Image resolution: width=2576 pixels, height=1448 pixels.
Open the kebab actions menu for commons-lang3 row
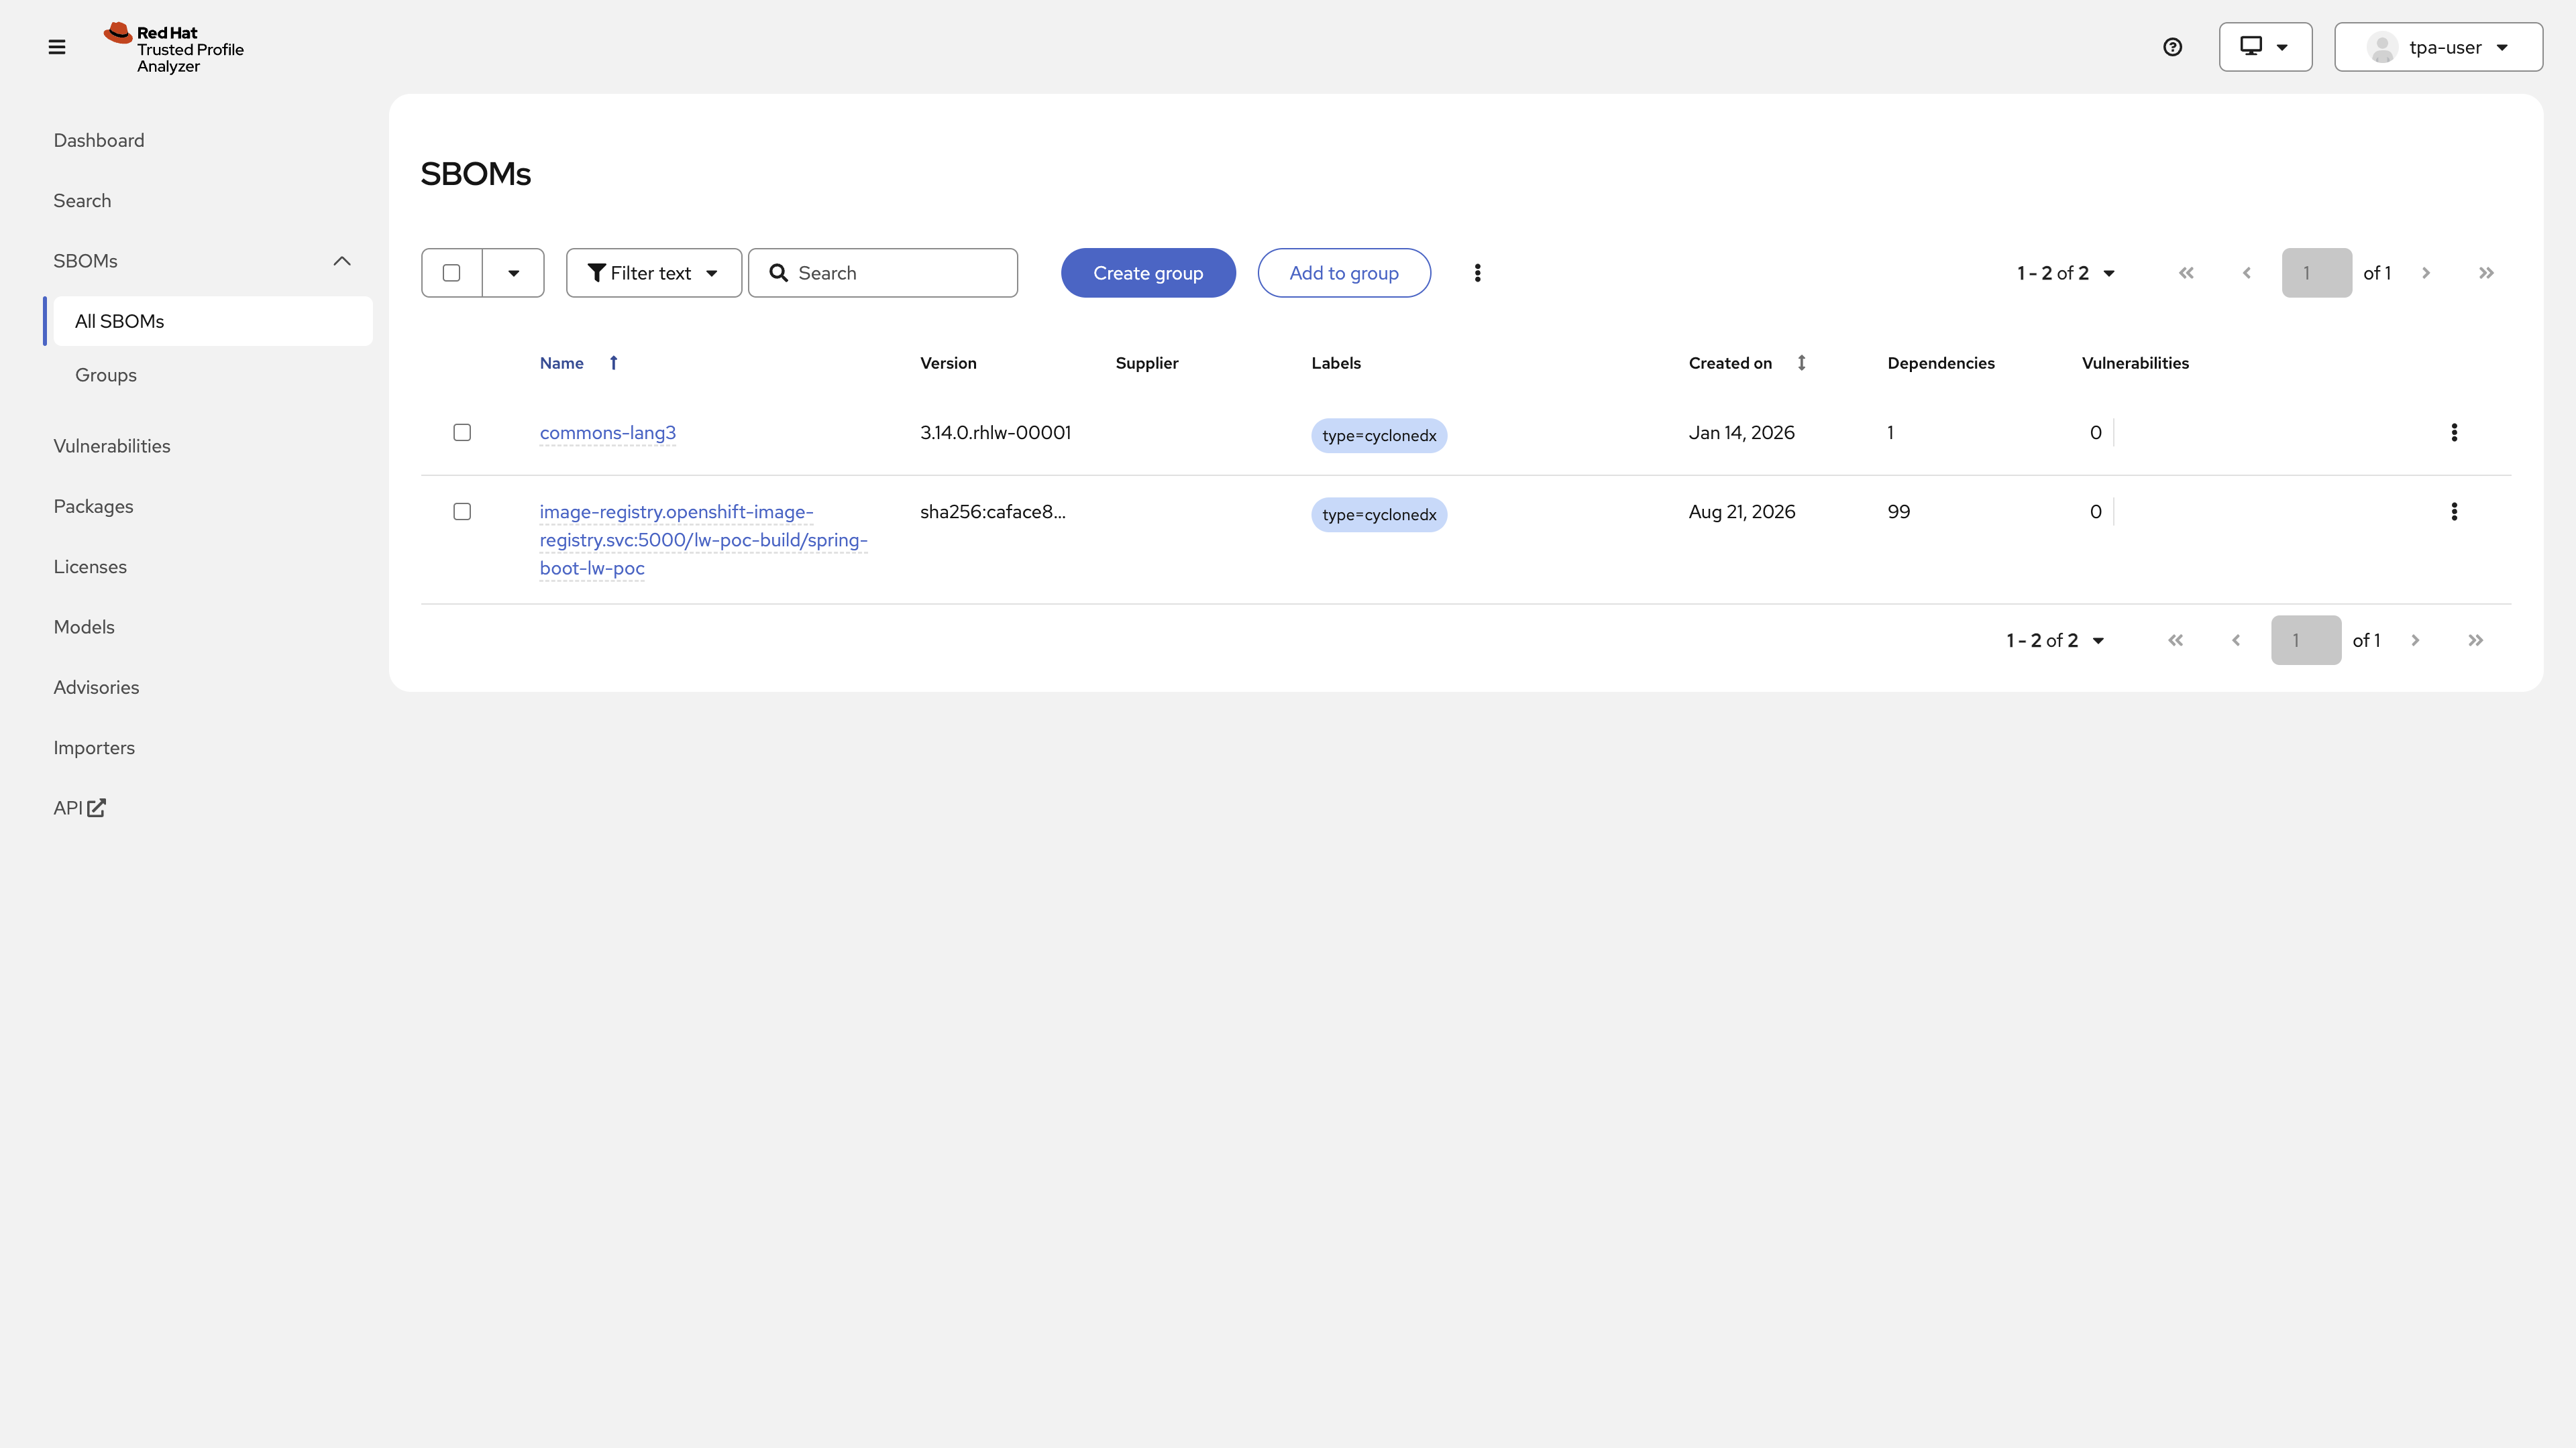coord(2453,432)
